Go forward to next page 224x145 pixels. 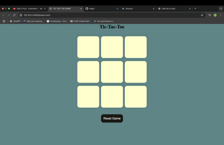(9, 15)
